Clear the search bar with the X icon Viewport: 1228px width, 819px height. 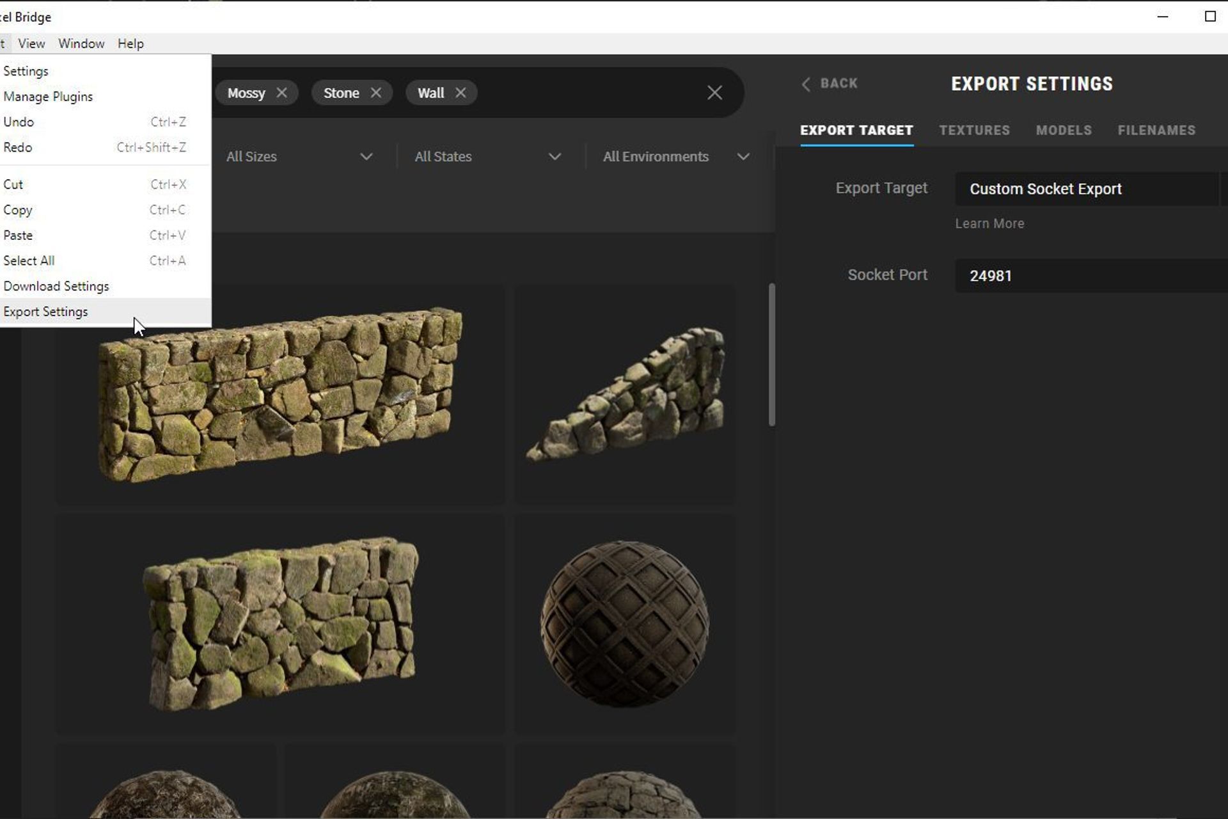(714, 92)
